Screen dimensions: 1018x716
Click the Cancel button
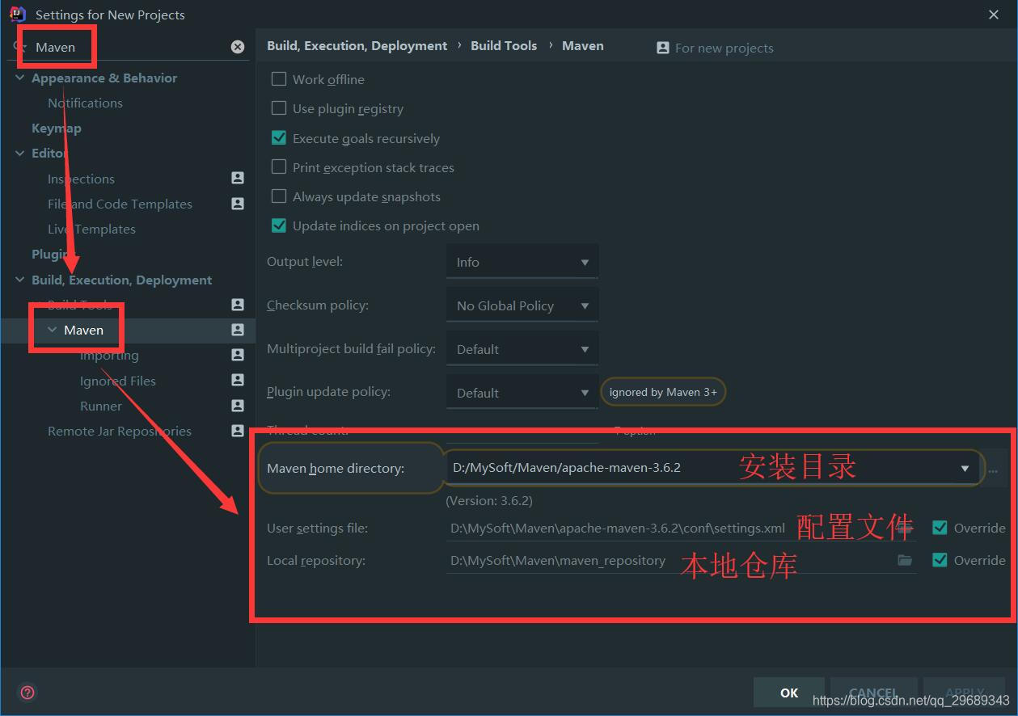[x=873, y=693]
